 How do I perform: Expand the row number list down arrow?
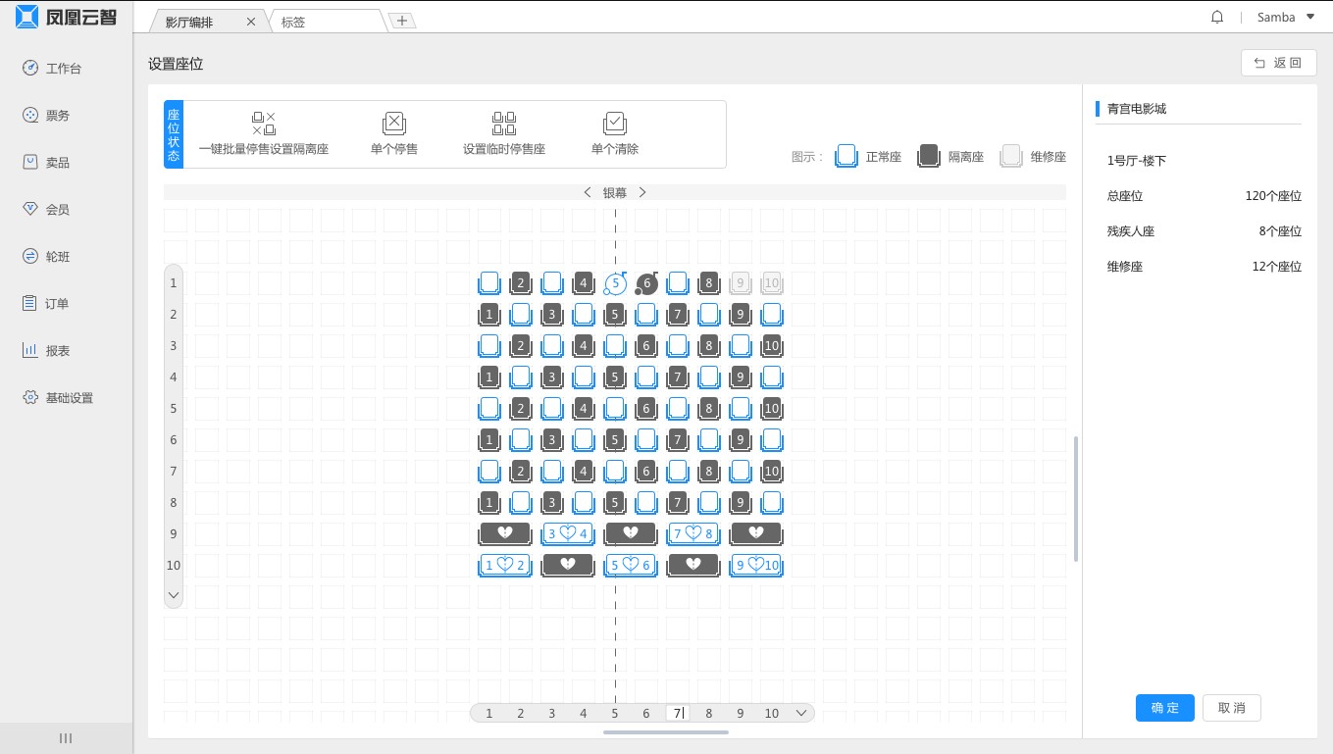(174, 595)
